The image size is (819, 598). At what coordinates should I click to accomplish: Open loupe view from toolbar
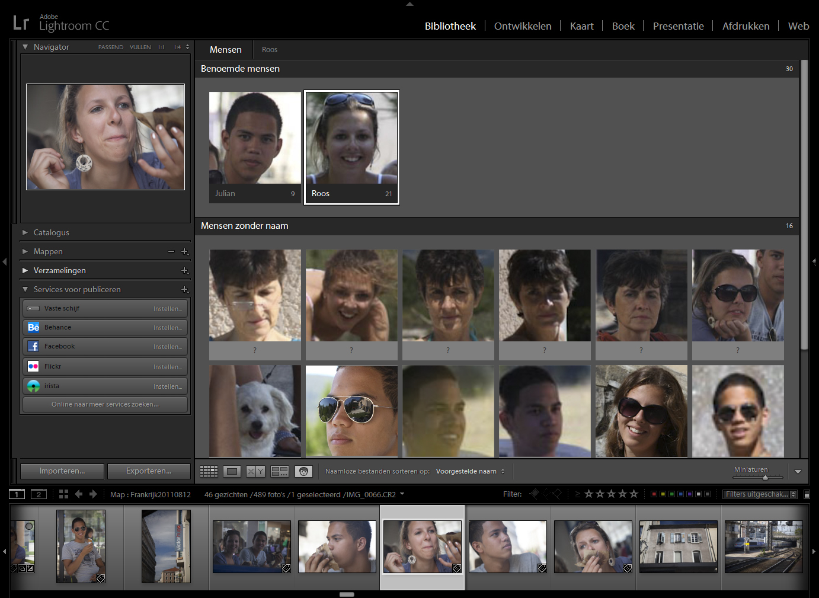[x=232, y=471]
